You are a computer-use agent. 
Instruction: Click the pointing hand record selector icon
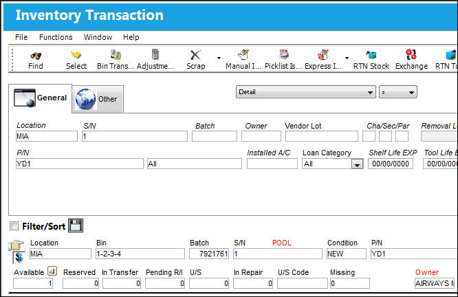pyautogui.click(x=16, y=245)
